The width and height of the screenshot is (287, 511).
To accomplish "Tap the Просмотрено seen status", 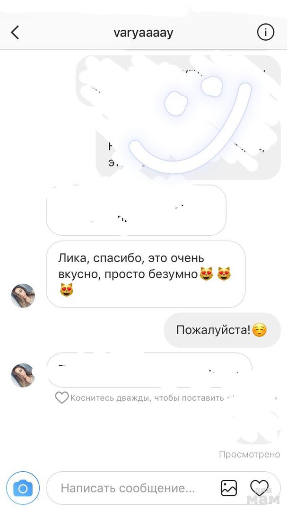I will (x=250, y=454).
